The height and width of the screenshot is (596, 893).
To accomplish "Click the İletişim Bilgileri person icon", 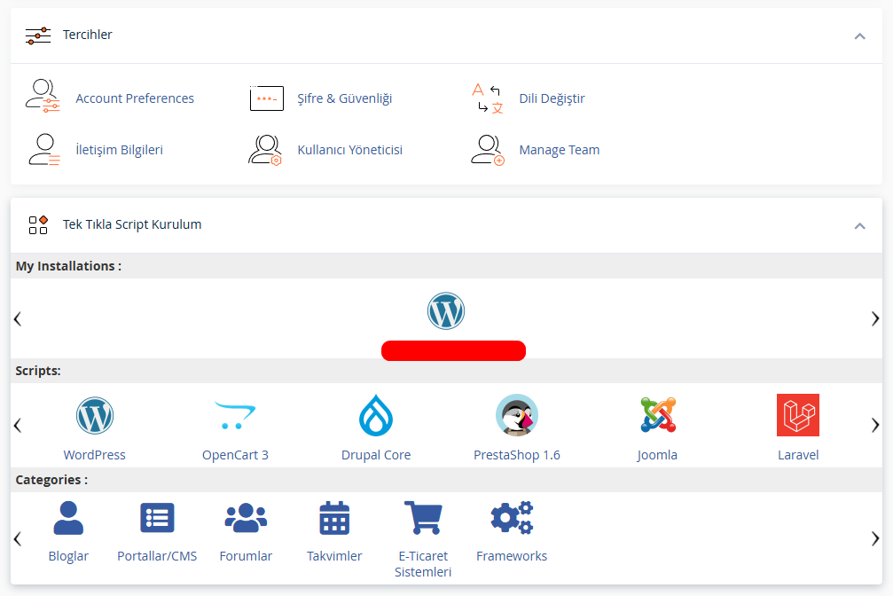I will point(43,149).
